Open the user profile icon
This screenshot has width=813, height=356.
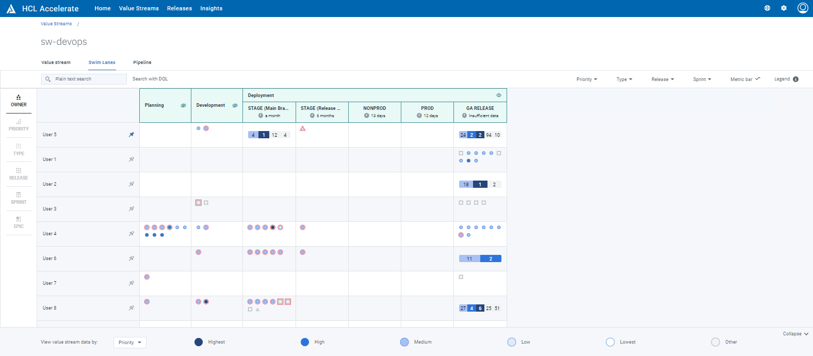click(803, 8)
